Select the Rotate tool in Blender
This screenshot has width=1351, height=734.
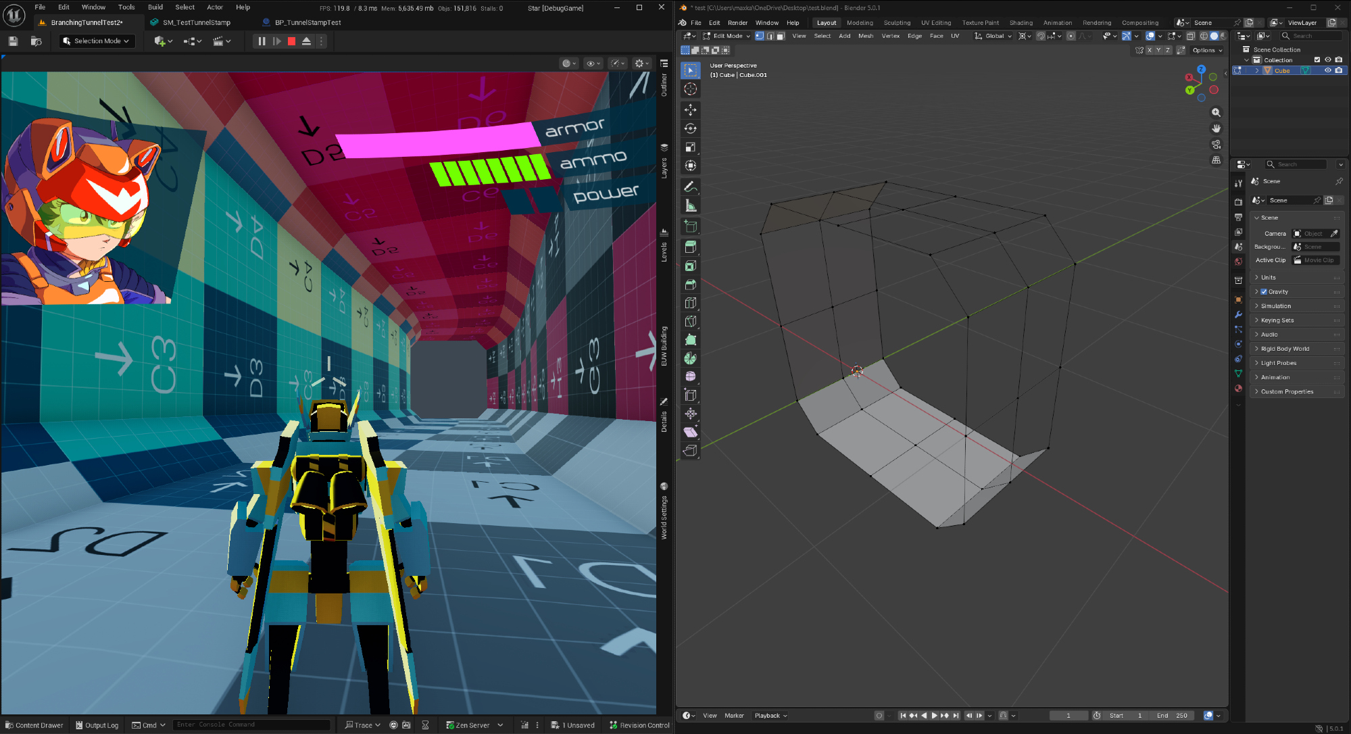click(x=690, y=128)
